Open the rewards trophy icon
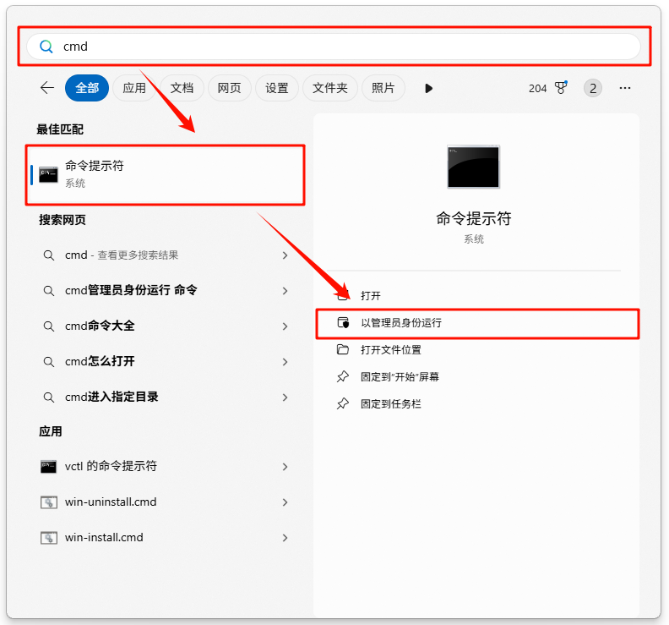Screen dimensions: 669x625 pyautogui.click(x=561, y=88)
